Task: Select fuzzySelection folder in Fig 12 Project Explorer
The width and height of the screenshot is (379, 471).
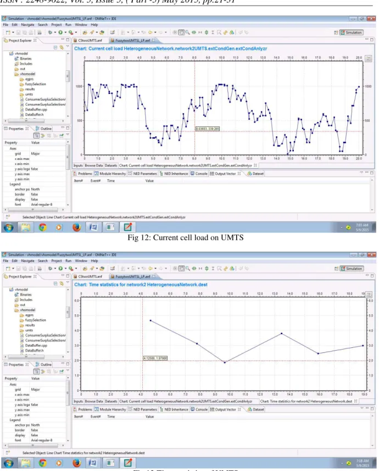Action: click(x=33, y=85)
